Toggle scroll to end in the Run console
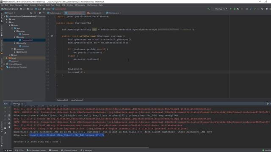The height and width of the screenshot is (152, 271). pos(9,119)
